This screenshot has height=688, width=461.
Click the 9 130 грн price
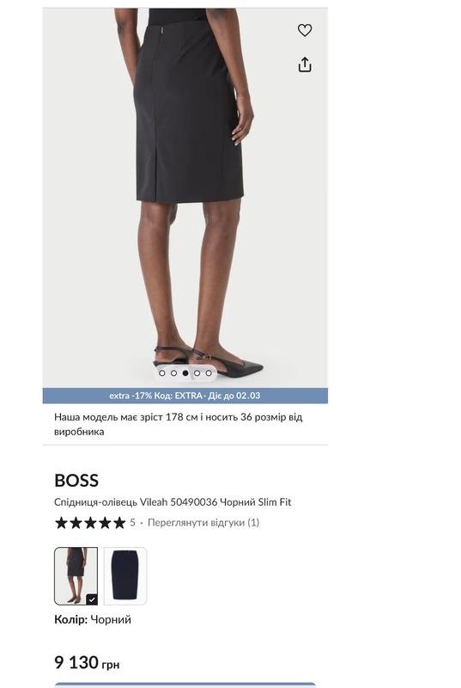coord(87,662)
